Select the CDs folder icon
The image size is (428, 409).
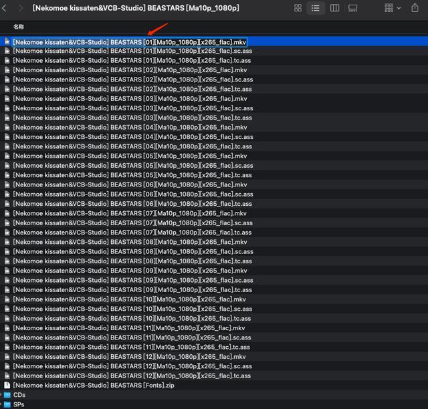coord(7,395)
